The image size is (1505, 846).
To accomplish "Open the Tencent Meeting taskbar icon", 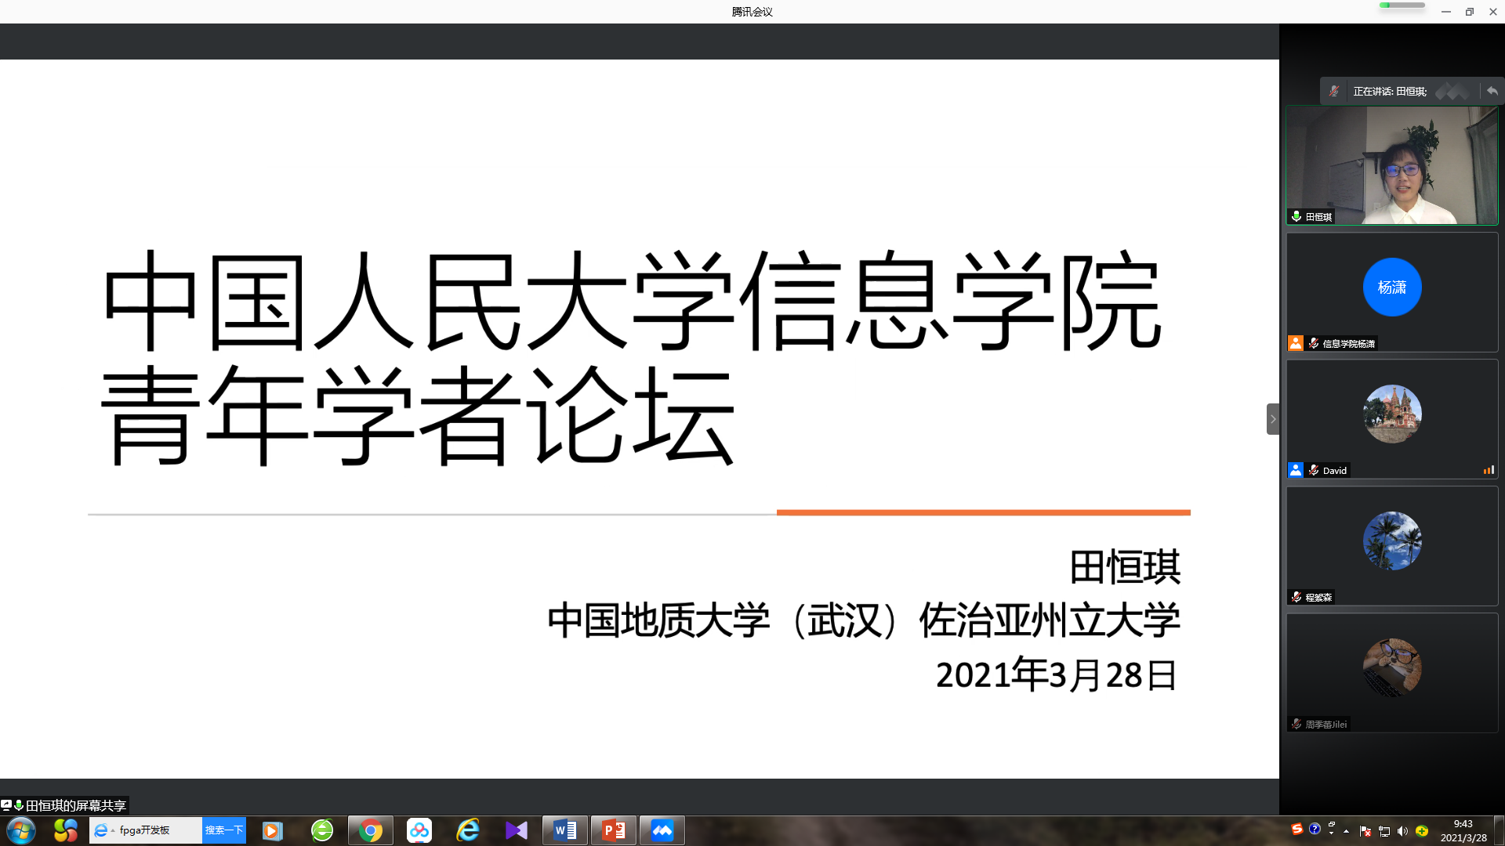I will click(x=662, y=830).
